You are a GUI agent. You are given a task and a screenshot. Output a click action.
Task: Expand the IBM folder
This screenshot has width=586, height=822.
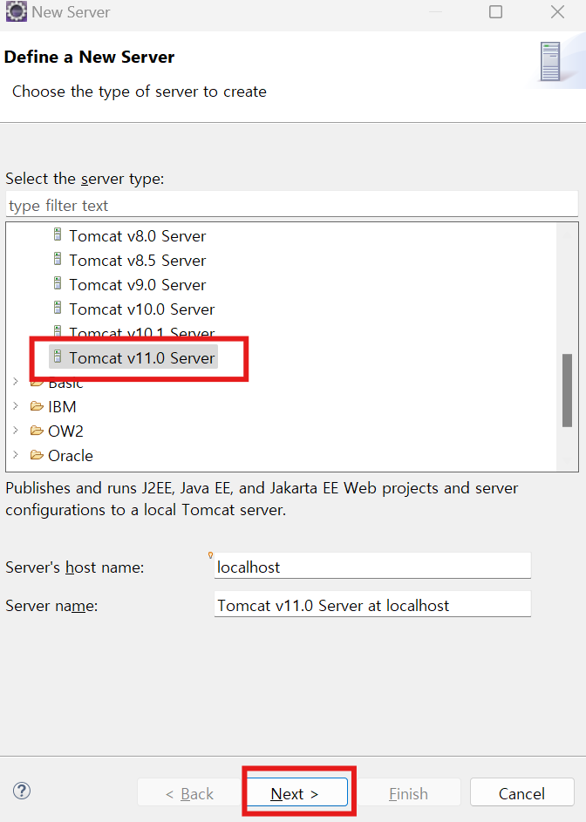click(16, 406)
